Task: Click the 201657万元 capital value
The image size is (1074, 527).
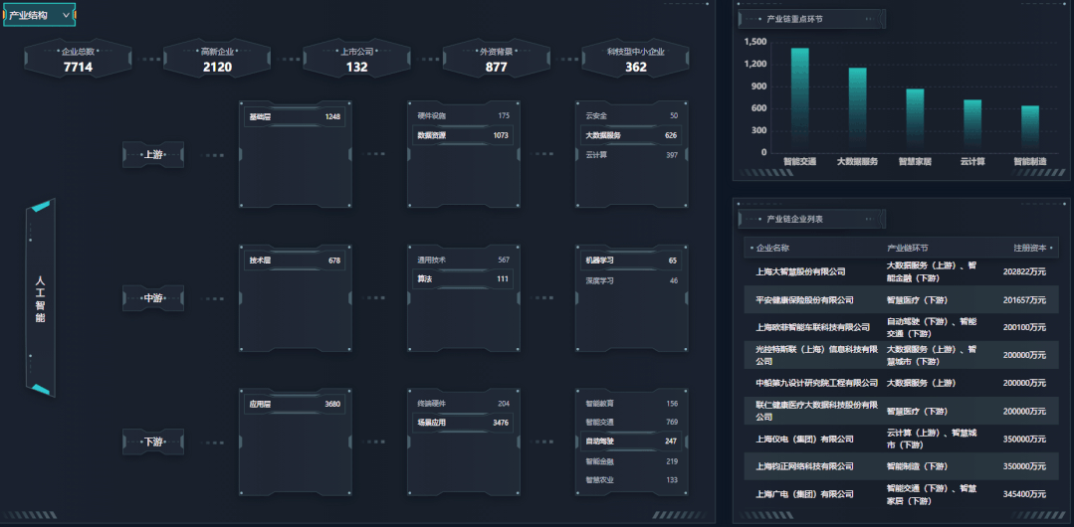Action: click(x=1023, y=299)
